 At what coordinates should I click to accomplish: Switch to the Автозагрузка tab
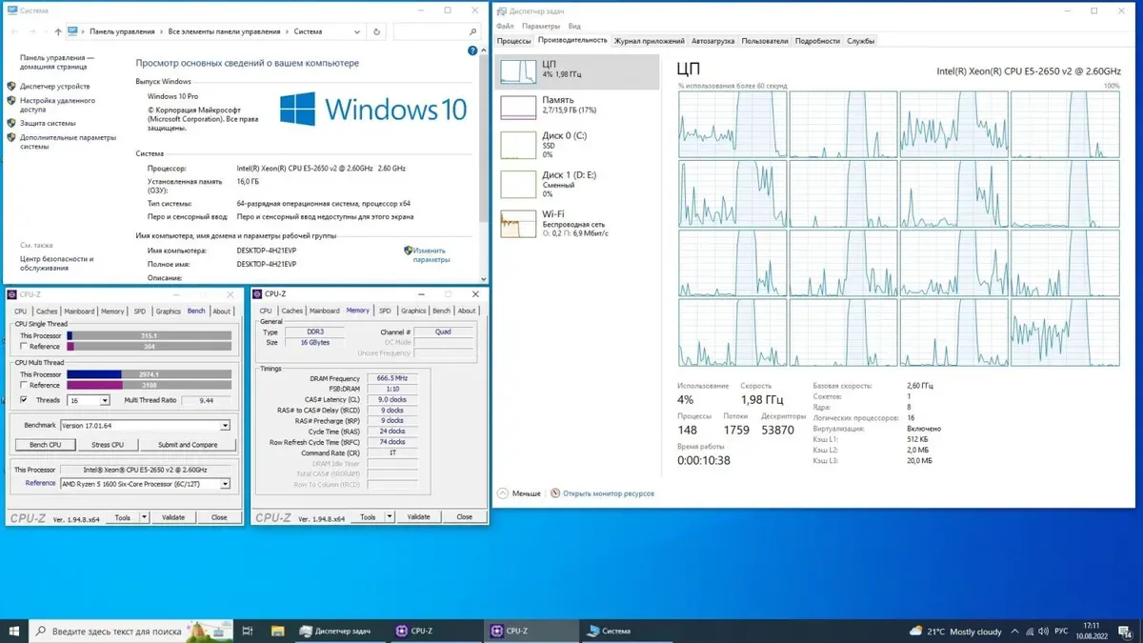[x=712, y=41]
